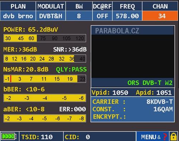Click the MER level bar
Screen dimensions: 179x141
click(x=45, y=58)
